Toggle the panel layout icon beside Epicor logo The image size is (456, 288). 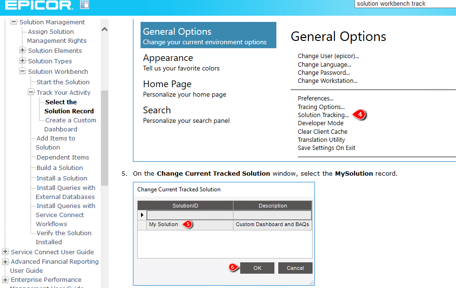[x=85, y=5]
